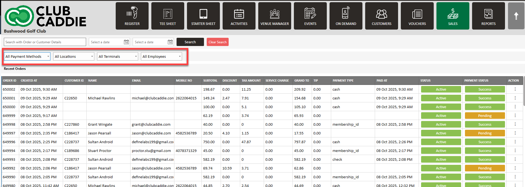Expand the All Locations dropdown
525x187 pixels.
pyautogui.click(x=74, y=56)
